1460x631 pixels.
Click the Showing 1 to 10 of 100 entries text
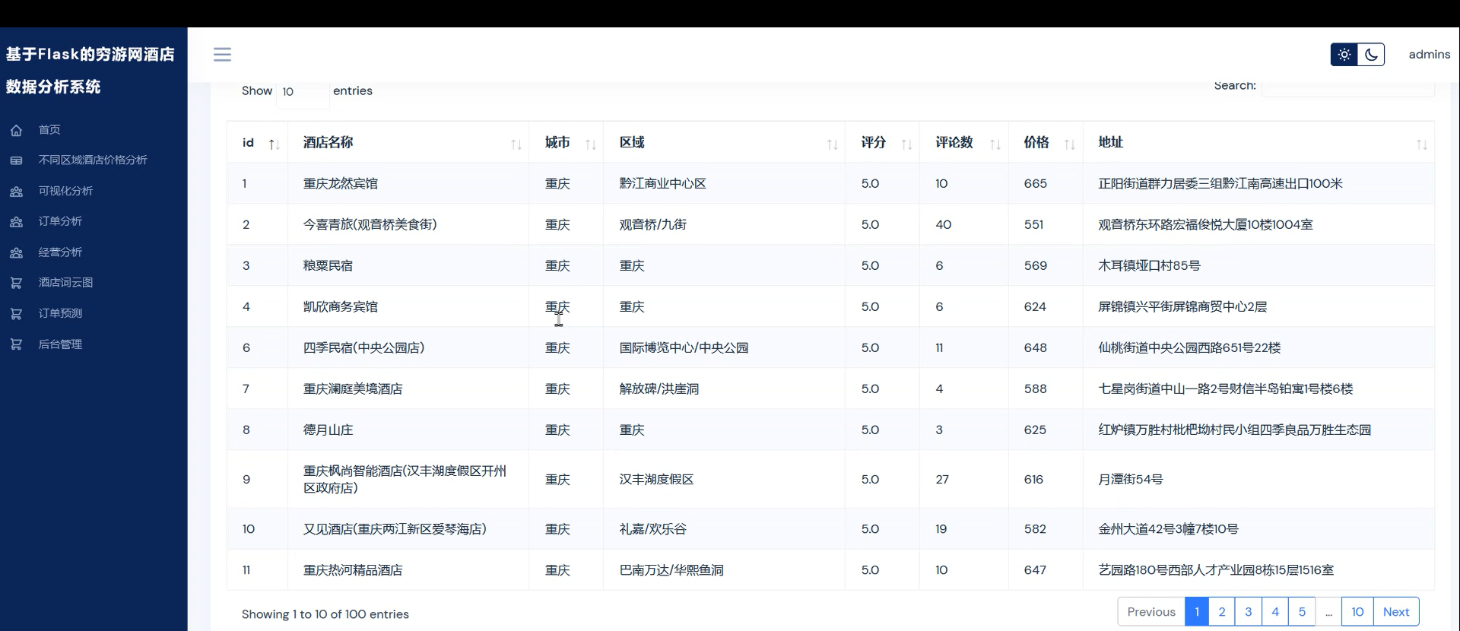[325, 614]
